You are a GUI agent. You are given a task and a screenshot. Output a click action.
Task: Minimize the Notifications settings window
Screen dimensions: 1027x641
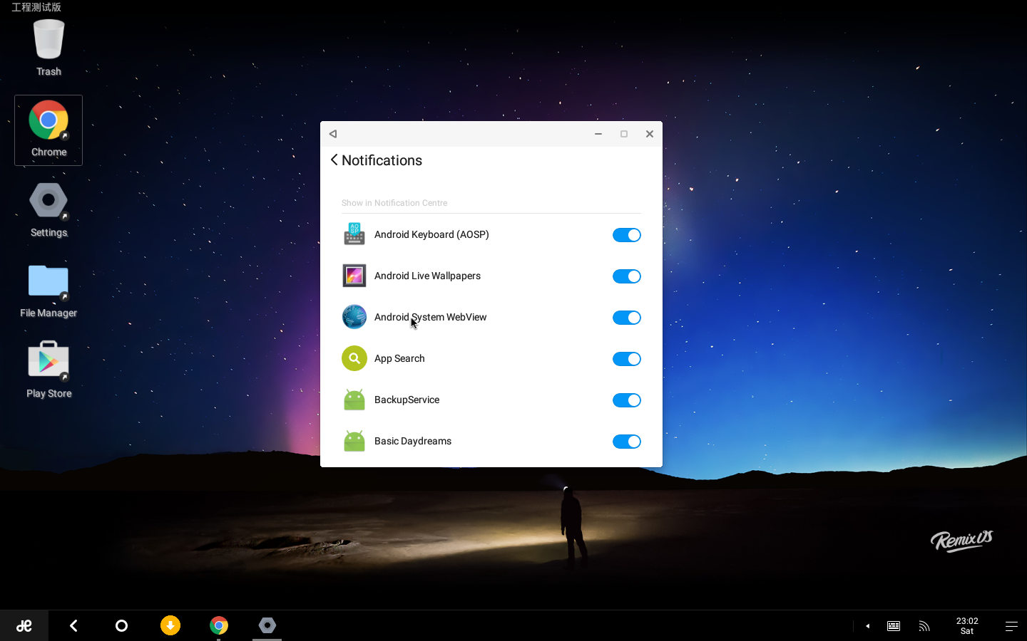[598, 134]
